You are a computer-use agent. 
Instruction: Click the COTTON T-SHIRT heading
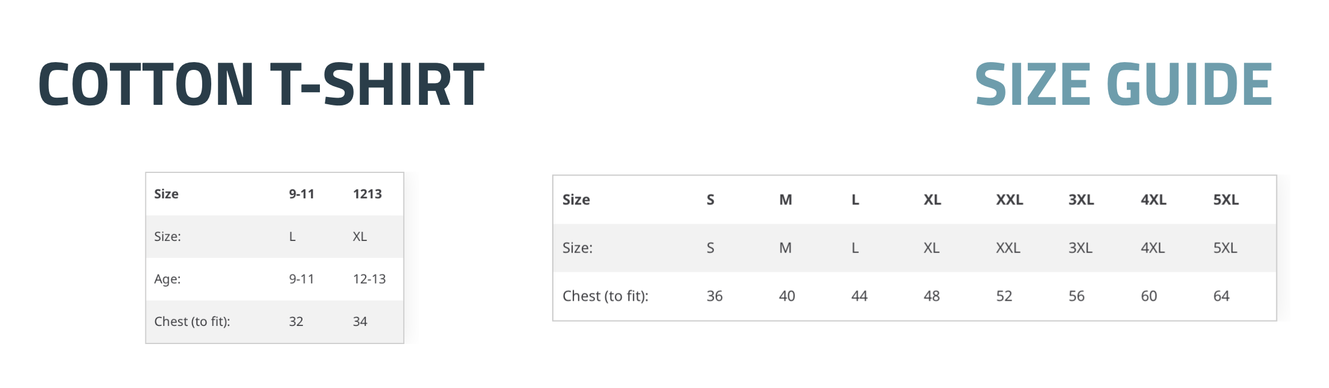coord(261,84)
